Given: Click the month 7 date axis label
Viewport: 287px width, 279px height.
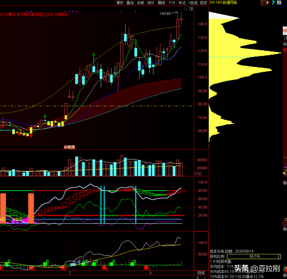Looking at the screenshot, I should 70,273.
